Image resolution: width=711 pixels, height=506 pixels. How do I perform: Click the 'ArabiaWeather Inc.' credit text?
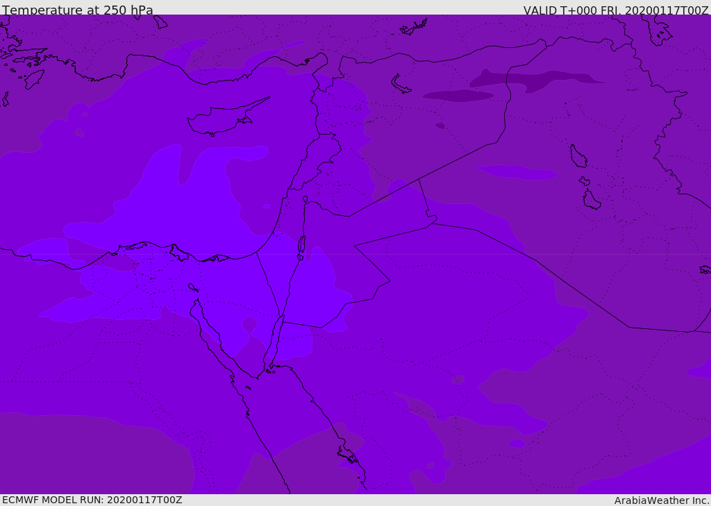click(661, 500)
